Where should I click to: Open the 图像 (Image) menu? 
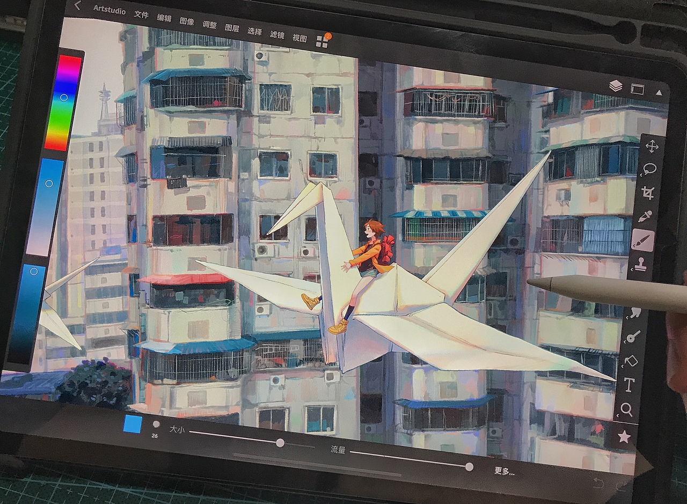coord(187,21)
